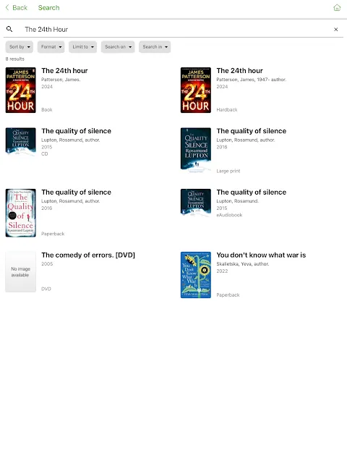
Task: Click the back chevron icon
Action: coord(7,7)
